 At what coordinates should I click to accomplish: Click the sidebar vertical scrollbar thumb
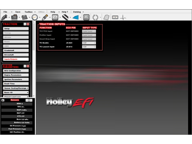[34, 37]
